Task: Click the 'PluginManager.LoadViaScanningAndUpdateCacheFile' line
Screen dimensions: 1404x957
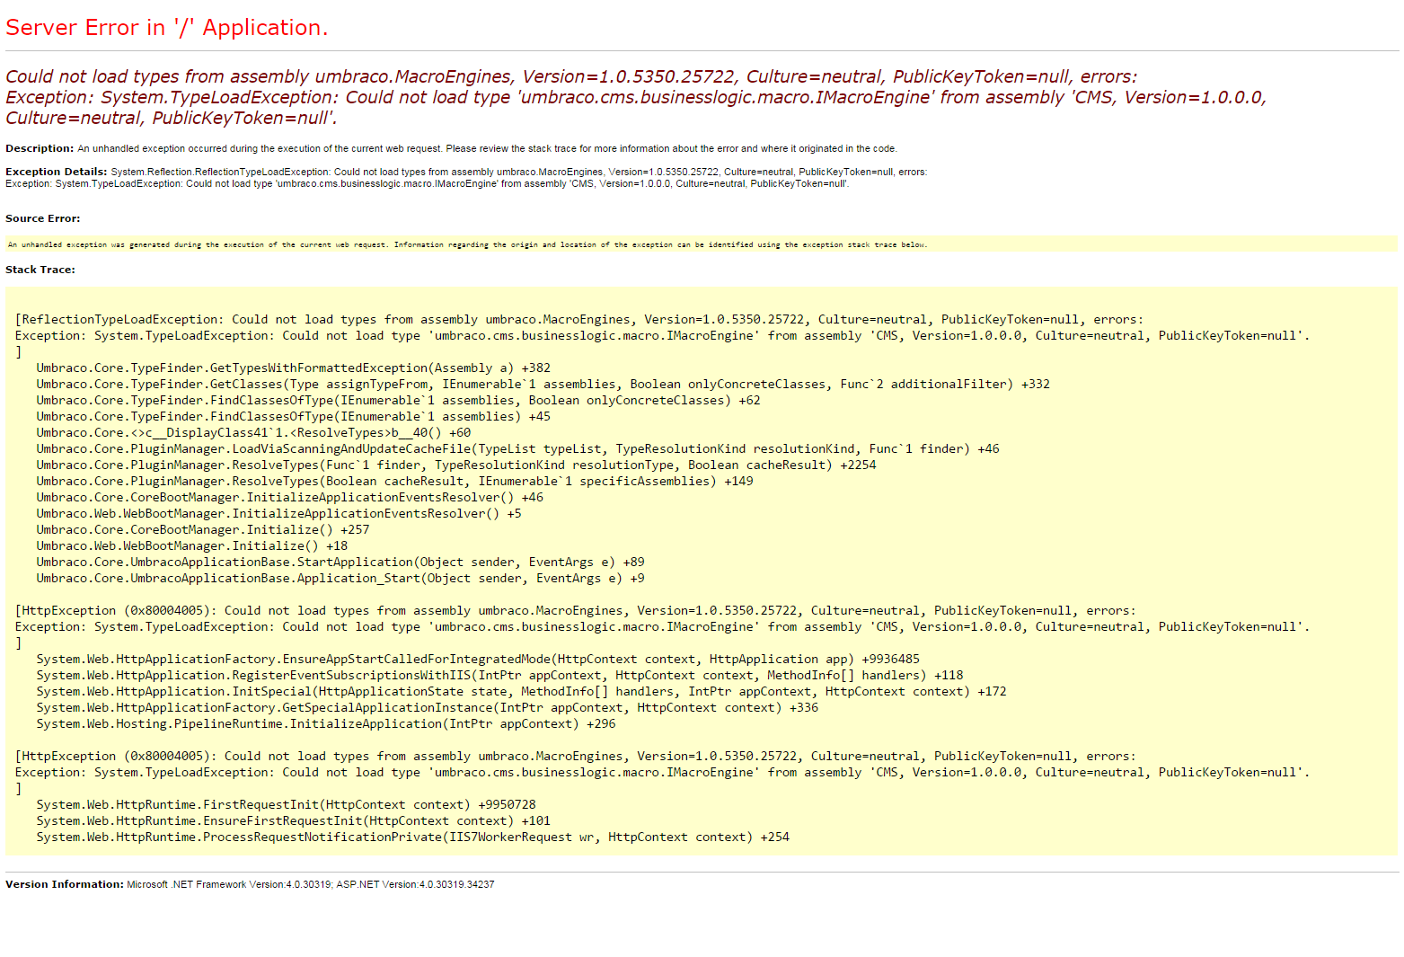Action: [x=517, y=448]
